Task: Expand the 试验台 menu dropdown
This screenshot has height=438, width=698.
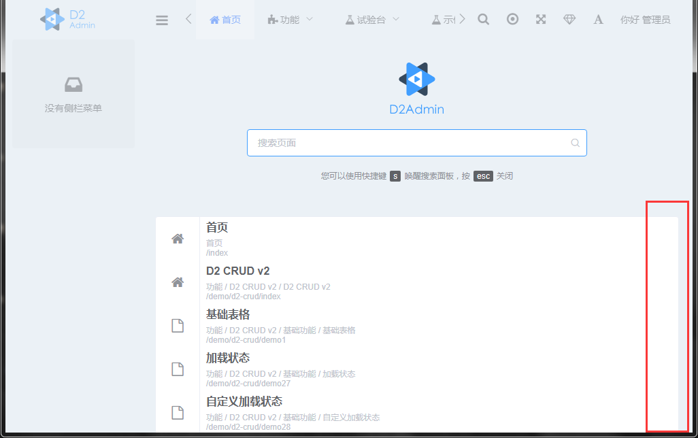Action: point(372,20)
